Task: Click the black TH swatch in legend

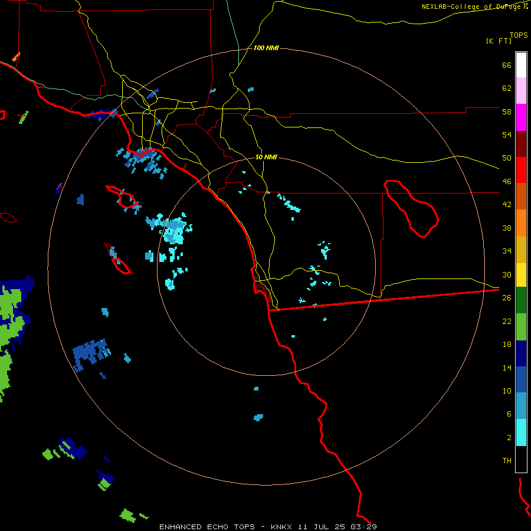Action: (x=521, y=459)
